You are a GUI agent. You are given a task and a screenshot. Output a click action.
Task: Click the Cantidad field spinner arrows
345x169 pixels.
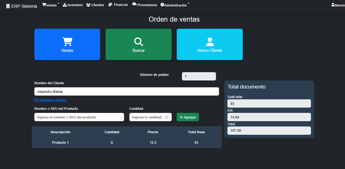click(166, 117)
